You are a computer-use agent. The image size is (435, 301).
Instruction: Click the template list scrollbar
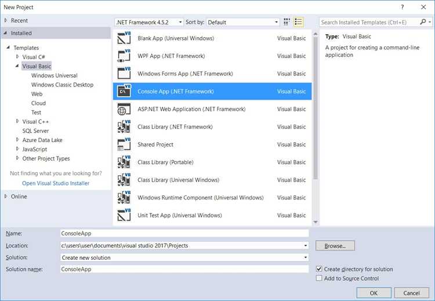[x=316, y=108]
